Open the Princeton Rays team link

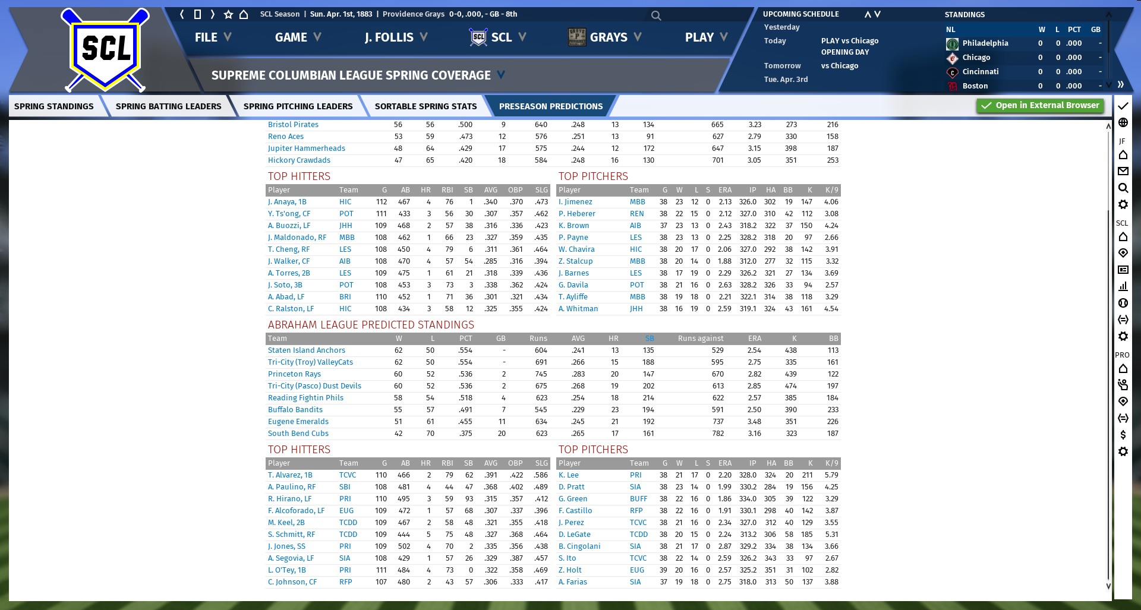click(x=294, y=374)
